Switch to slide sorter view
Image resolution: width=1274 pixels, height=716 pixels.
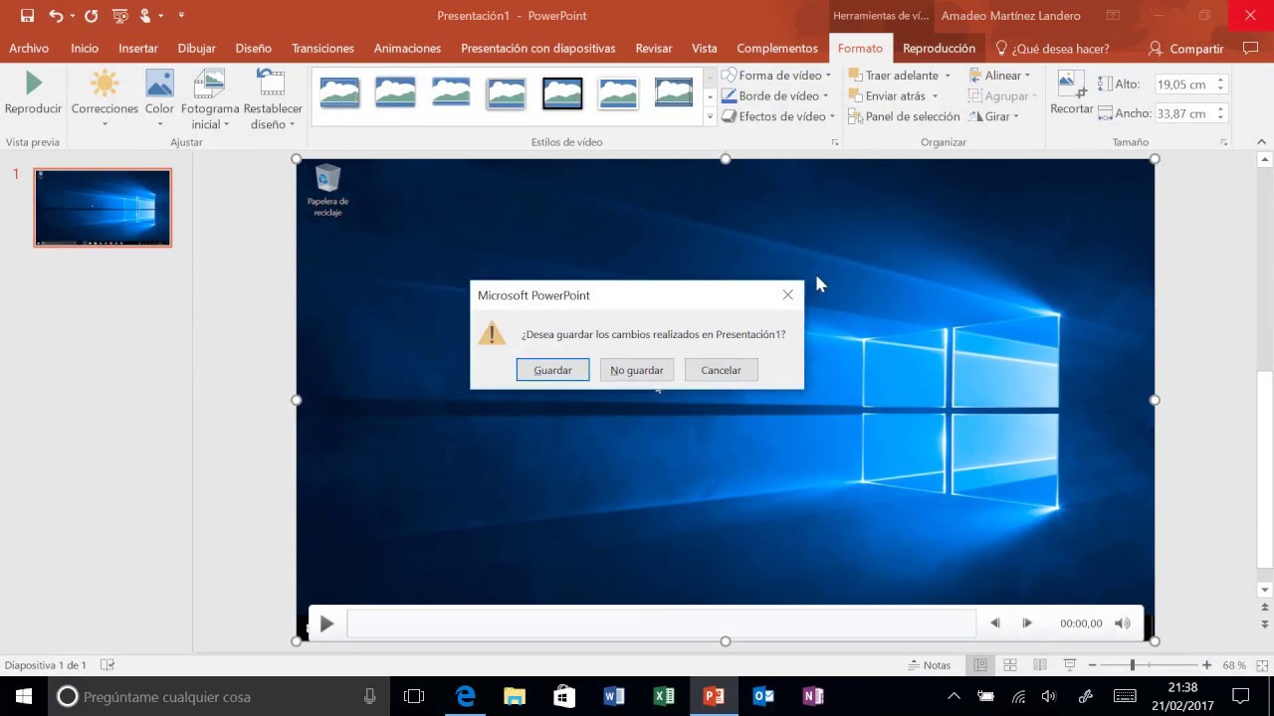(1010, 665)
